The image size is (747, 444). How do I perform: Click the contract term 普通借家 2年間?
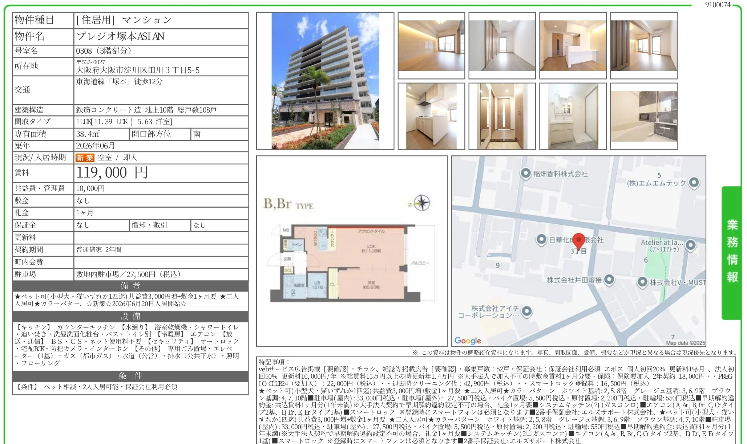point(99,250)
